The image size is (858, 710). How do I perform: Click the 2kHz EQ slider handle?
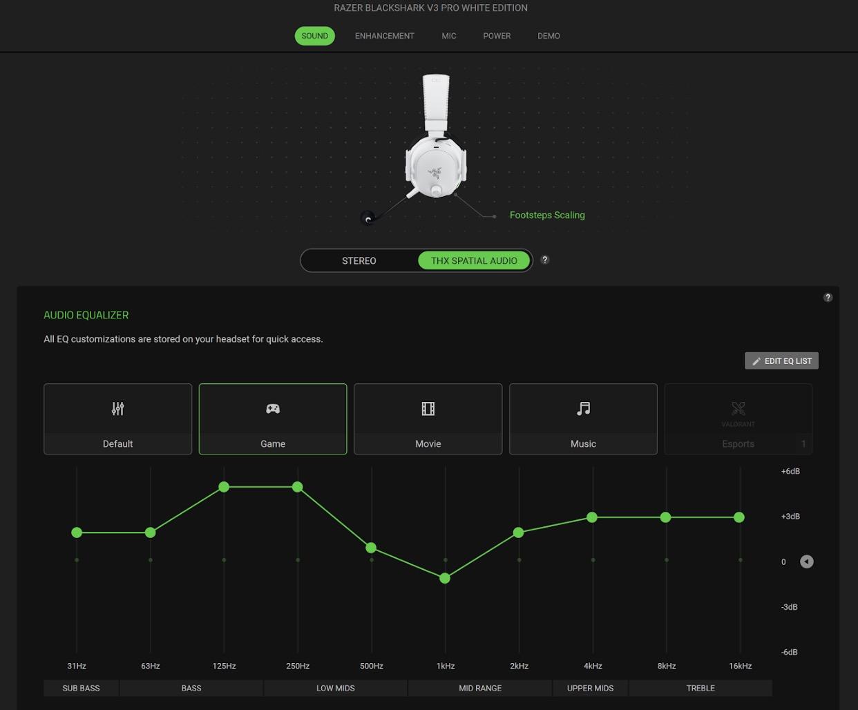coord(519,532)
